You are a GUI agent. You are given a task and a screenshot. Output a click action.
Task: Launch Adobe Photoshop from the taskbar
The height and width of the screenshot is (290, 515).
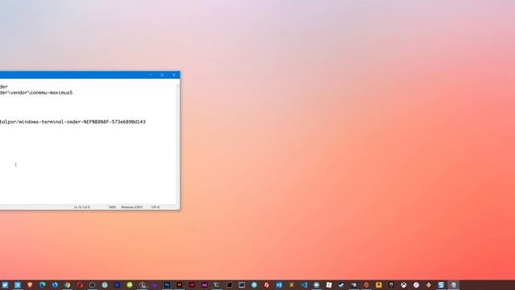(x=167, y=285)
